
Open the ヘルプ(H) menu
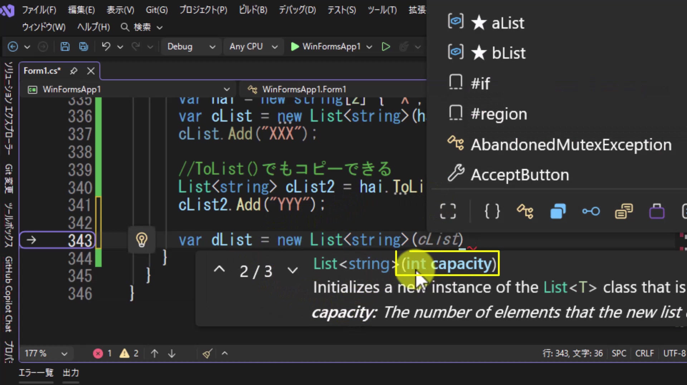(93, 27)
